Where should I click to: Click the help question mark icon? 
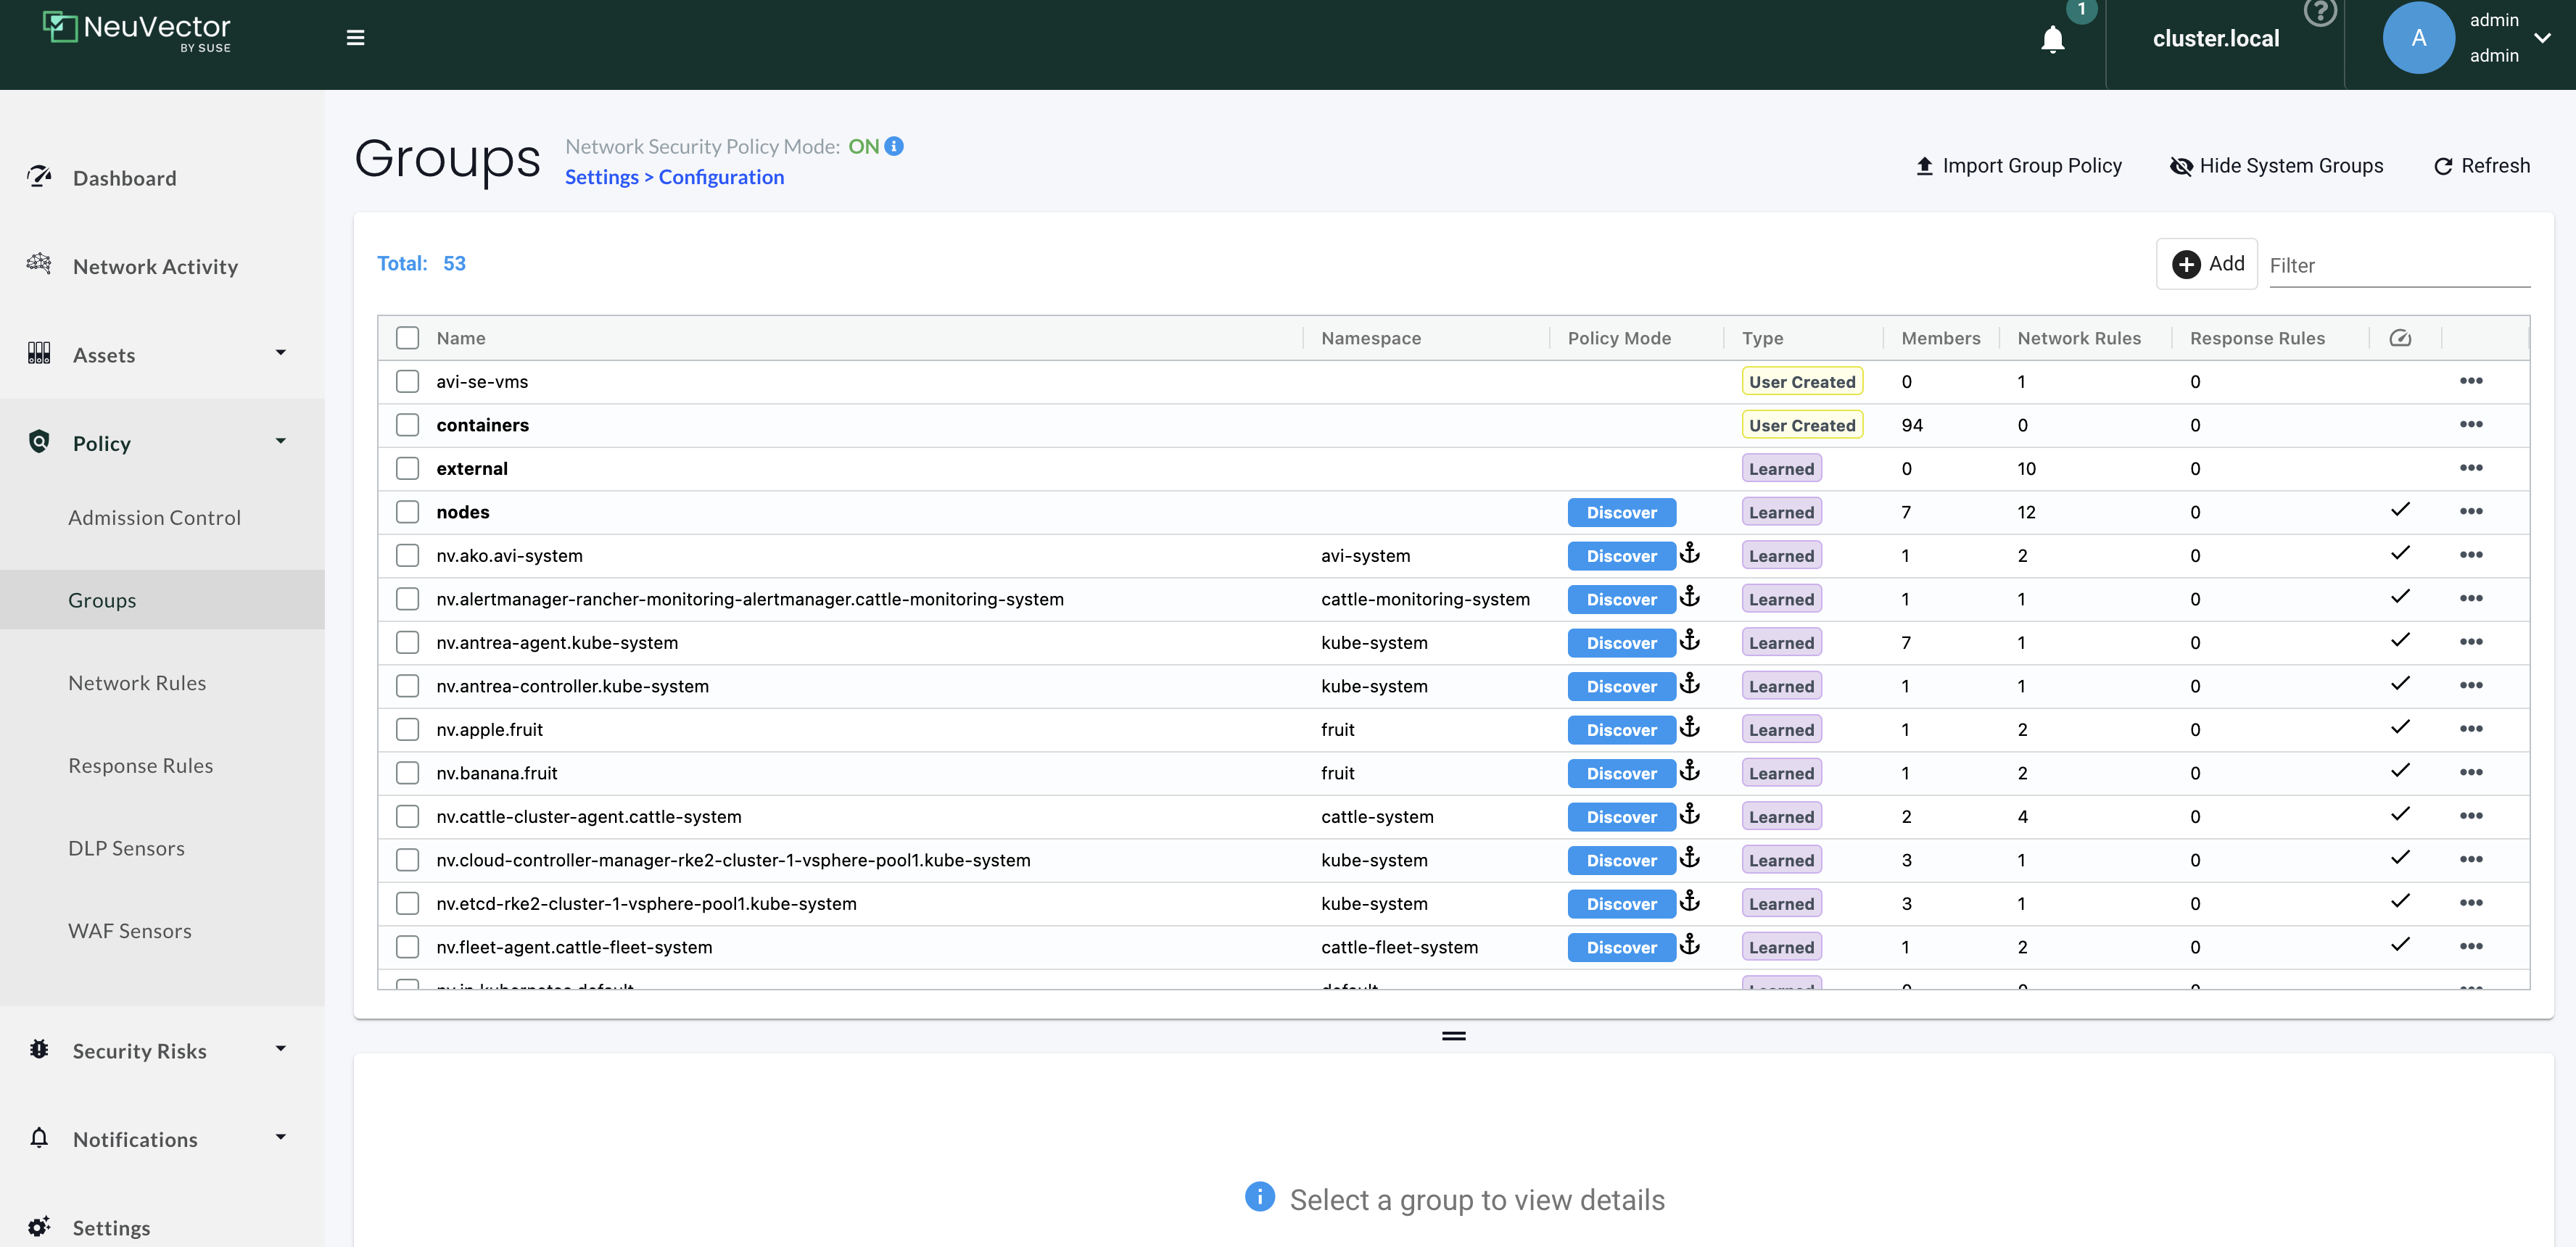pyautogui.click(x=2320, y=12)
